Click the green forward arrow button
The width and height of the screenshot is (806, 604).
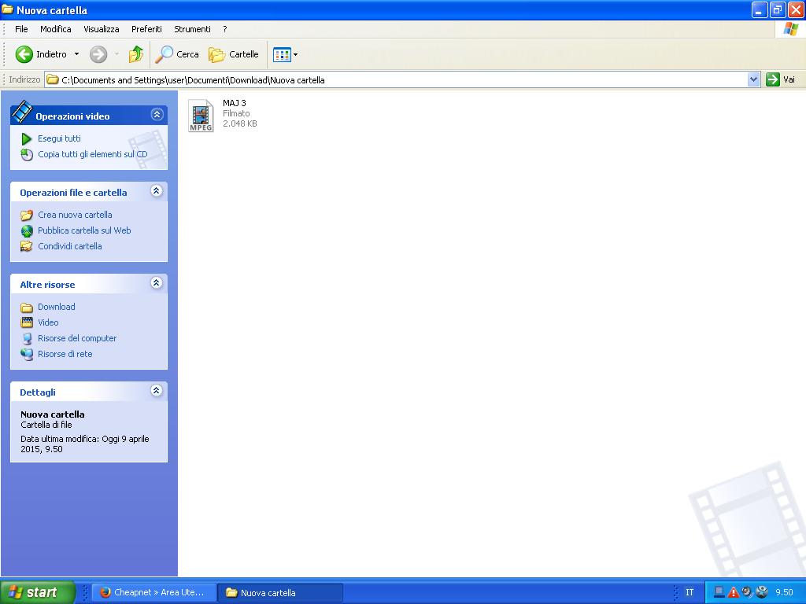click(x=98, y=54)
